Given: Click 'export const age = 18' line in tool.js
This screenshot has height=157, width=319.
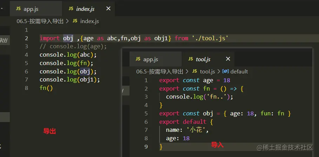Looking at the screenshot, I should 195,80.
